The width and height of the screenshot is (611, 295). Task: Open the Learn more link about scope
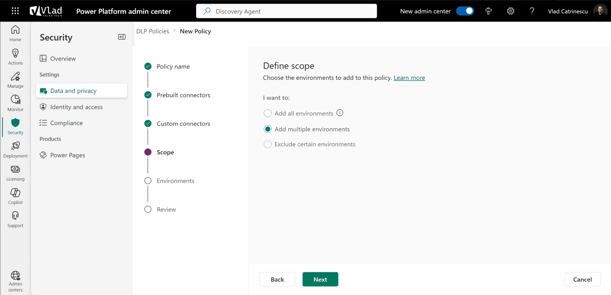[409, 77]
